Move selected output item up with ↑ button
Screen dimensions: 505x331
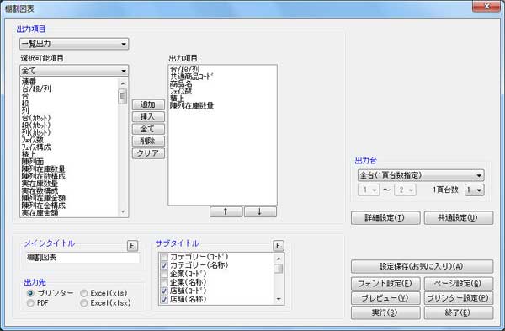(x=226, y=211)
